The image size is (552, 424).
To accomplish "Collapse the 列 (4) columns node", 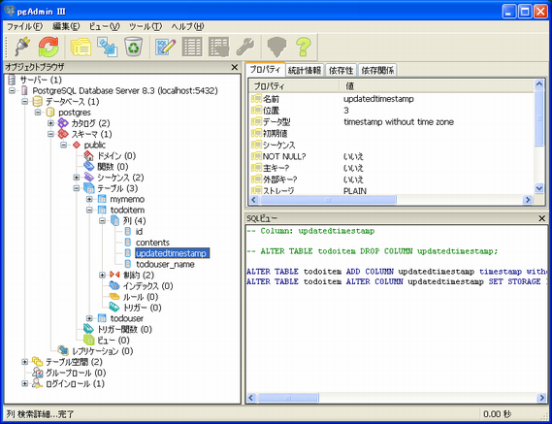I will [102, 221].
